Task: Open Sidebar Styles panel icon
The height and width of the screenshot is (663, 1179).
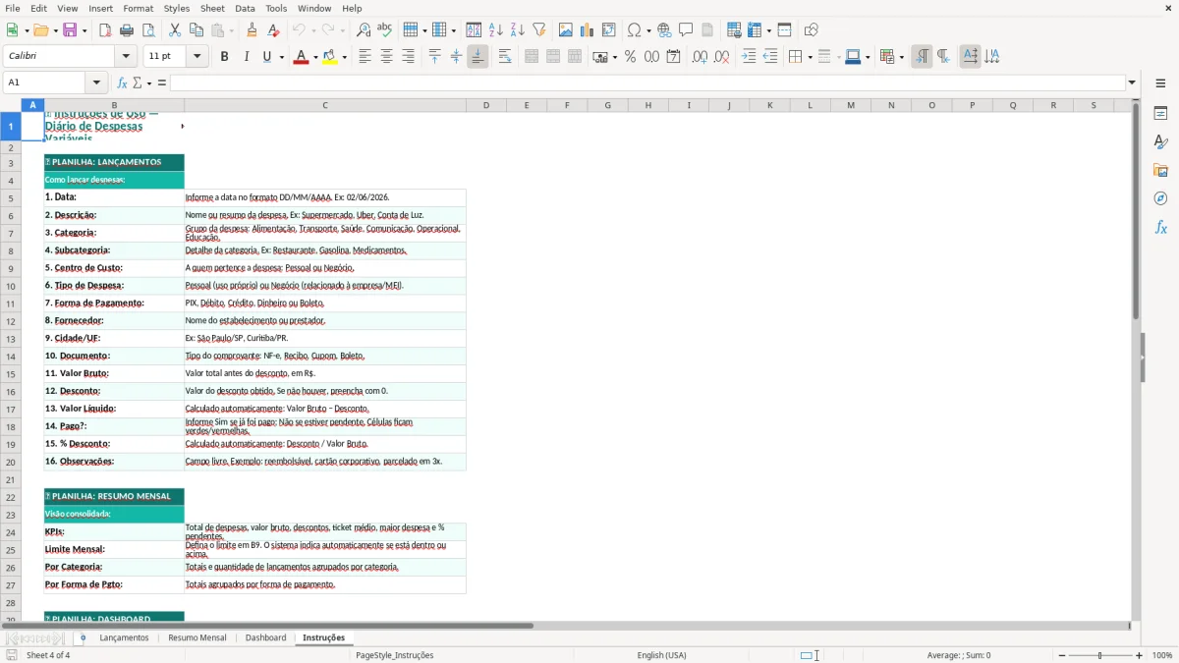Action: 1160,142
